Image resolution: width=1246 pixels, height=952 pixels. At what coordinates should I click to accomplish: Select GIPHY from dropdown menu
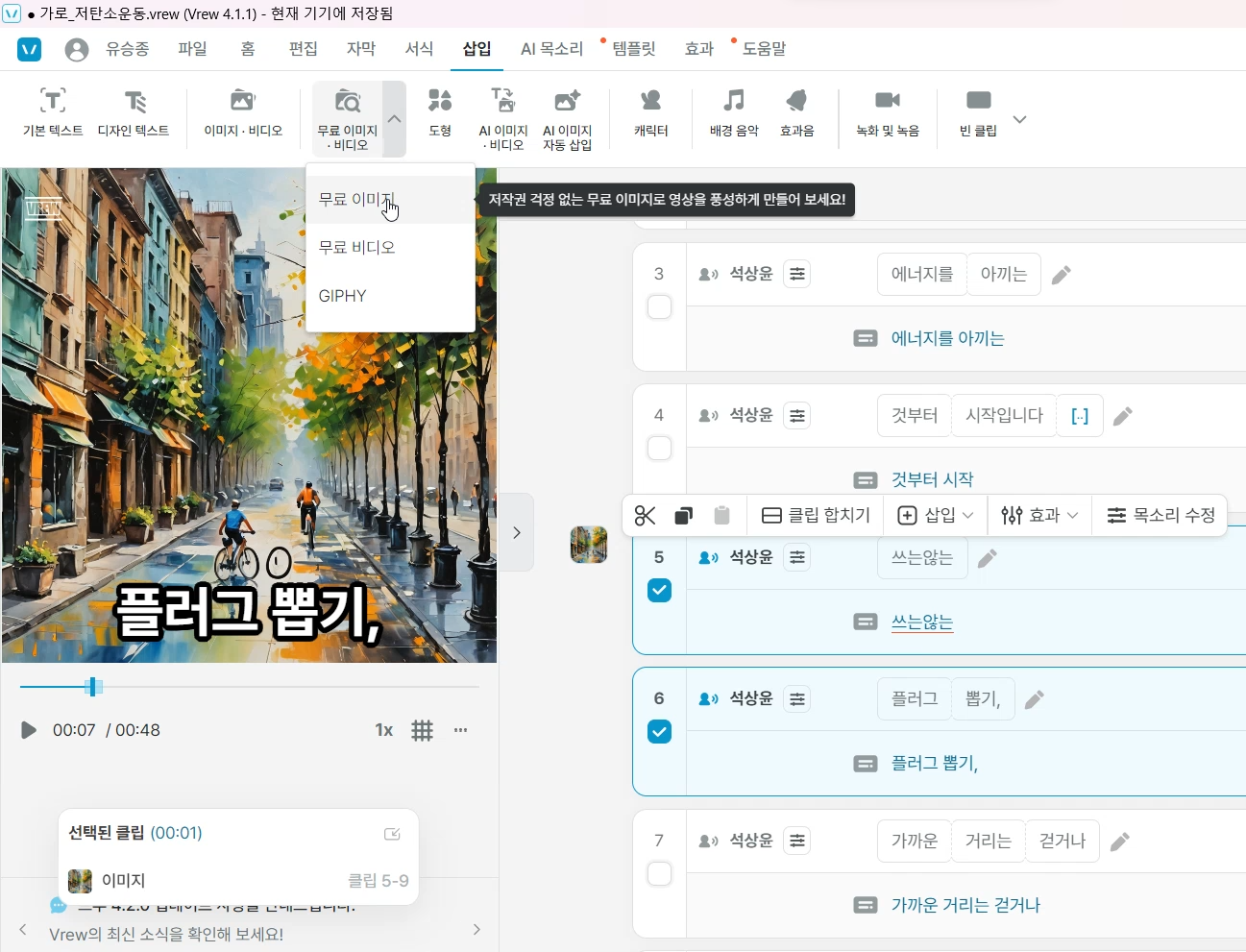tap(390, 296)
